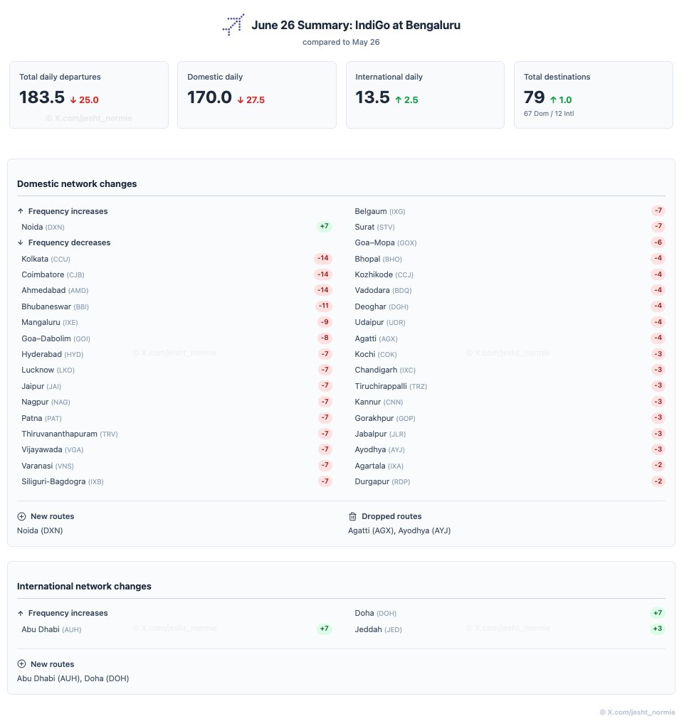The height and width of the screenshot is (721, 684).
Task: Click the Abu Dhabi (AUH) frequency increase row
Action: coord(177,629)
